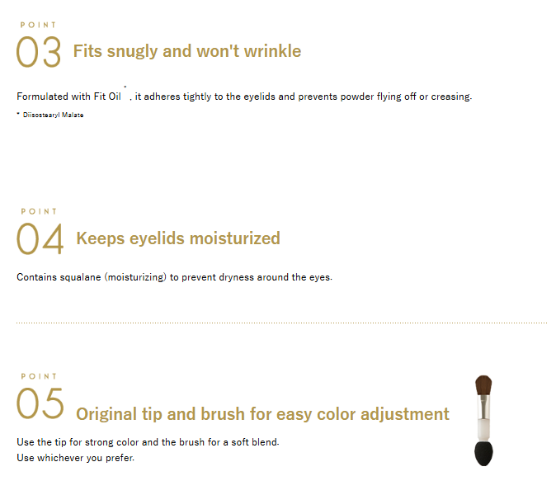Click the large "03" point number
556x495 pixels.
click(39, 54)
